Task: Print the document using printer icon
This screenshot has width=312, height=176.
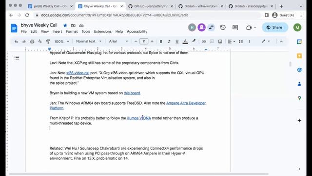Action: [x=32, y=42]
